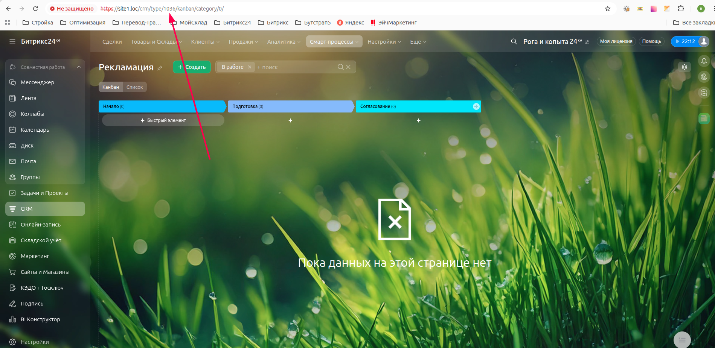Collapse the Совместная работа section

(x=79, y=67)
